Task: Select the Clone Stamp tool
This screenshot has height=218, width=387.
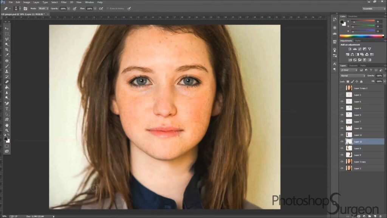Action: pos(7,71)
